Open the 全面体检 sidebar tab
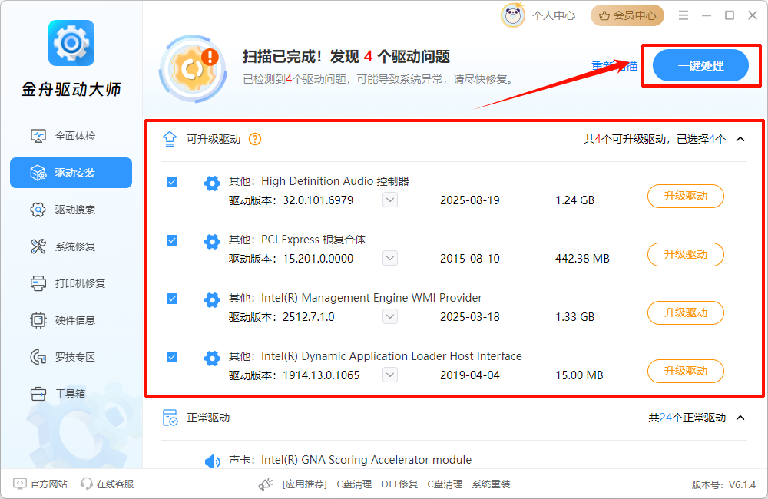This screenshot has width=768, height=499. (x=71, y=136)
